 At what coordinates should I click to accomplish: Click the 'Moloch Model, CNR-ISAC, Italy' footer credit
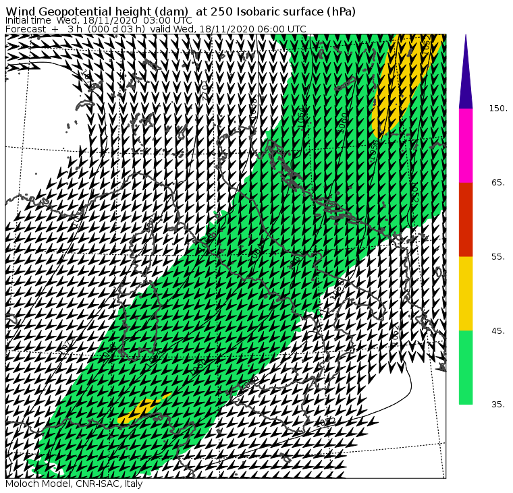74,484
